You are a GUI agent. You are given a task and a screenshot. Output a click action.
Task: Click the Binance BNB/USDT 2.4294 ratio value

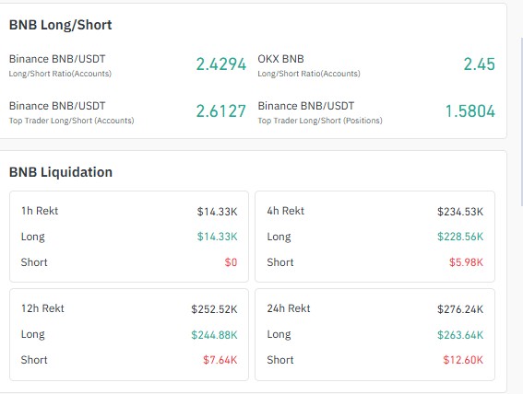tap(220, 64)
